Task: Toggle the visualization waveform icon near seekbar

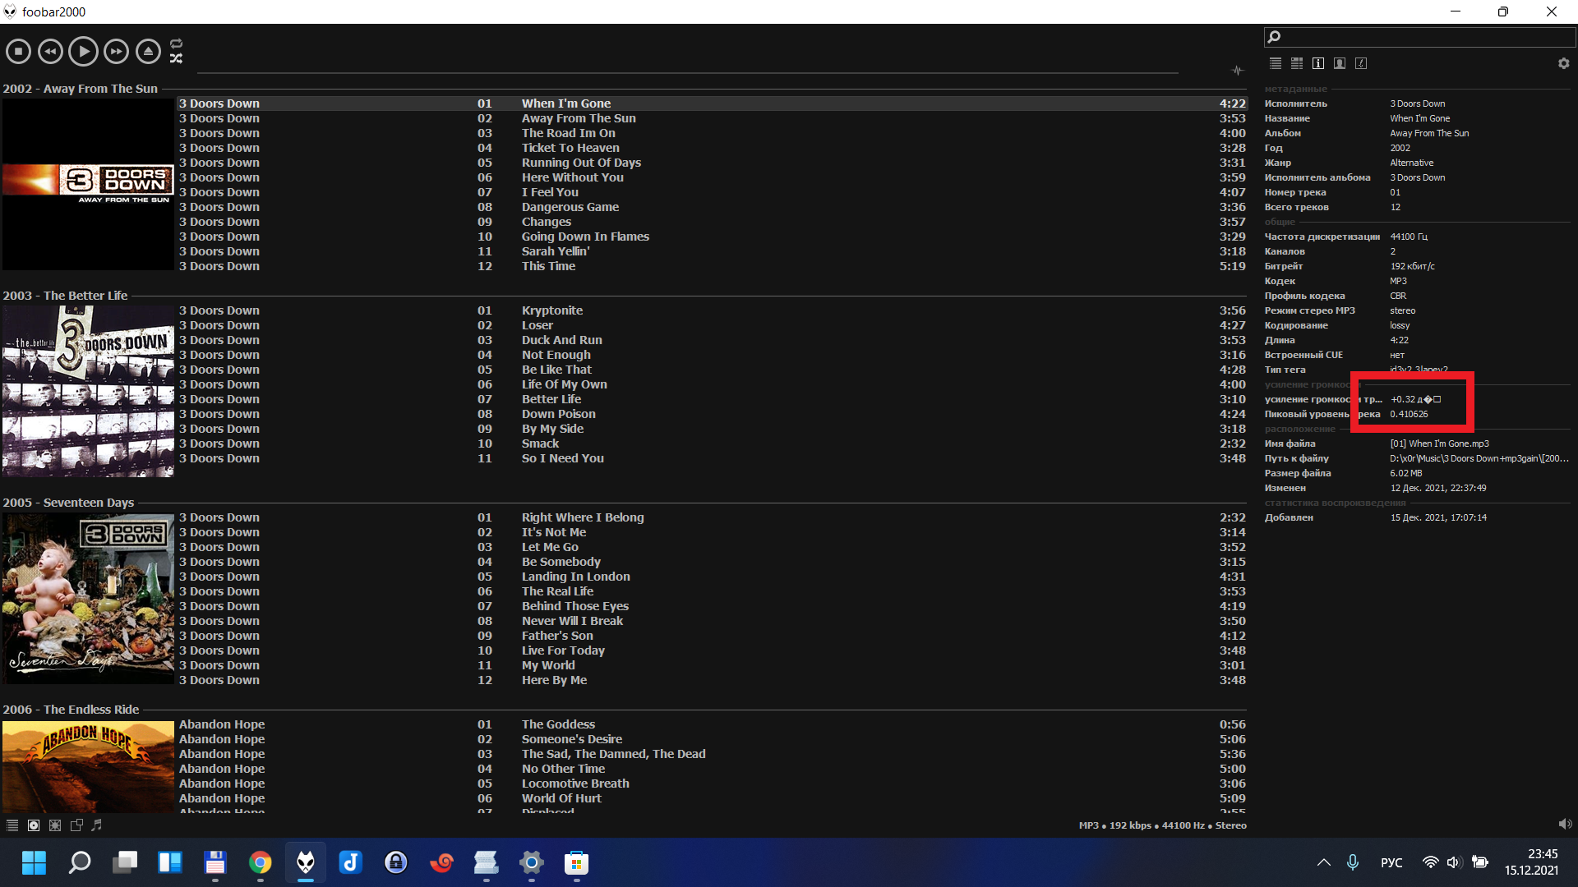Action: coord(1237,71)
